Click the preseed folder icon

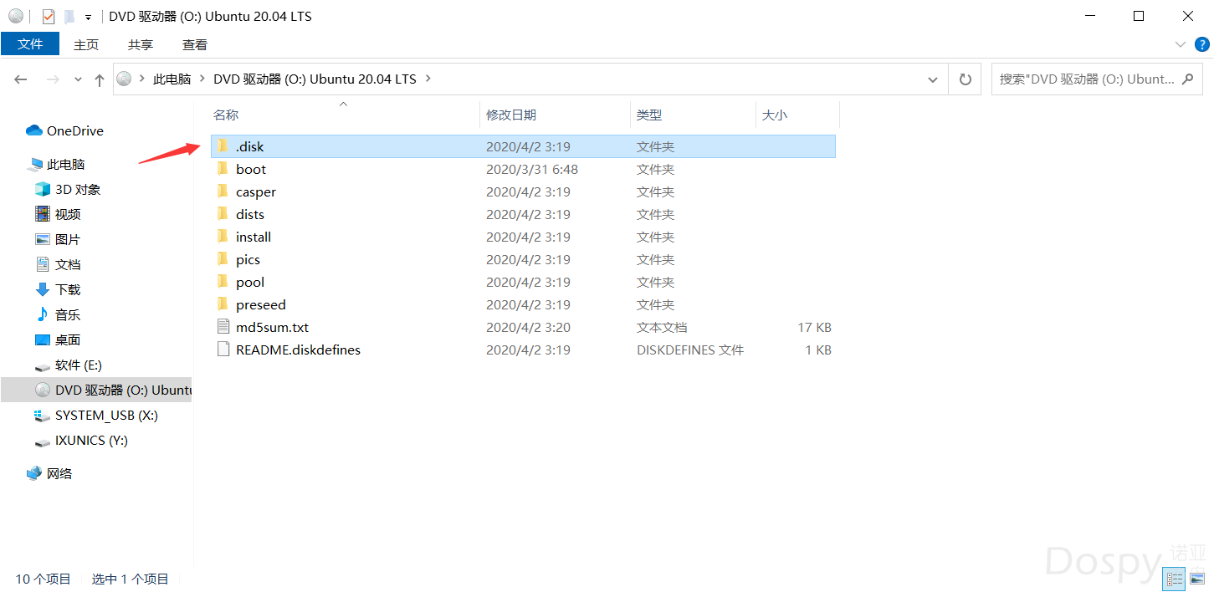[223, 304]
